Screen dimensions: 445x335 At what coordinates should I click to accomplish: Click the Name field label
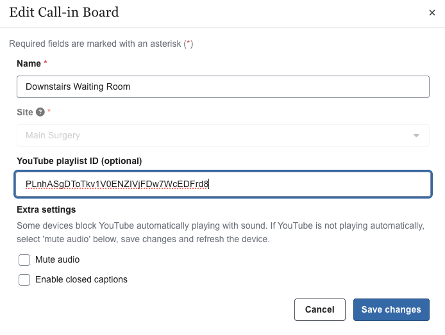[x=28, y=63]
